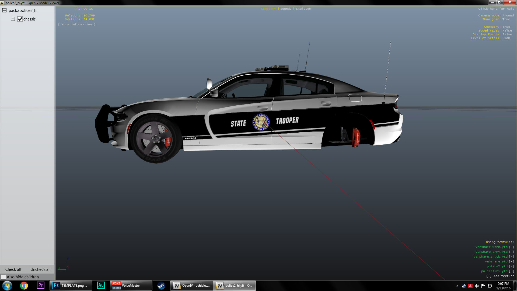
Task: Switch to the Bounds view tab
Action: click(286, 9)
